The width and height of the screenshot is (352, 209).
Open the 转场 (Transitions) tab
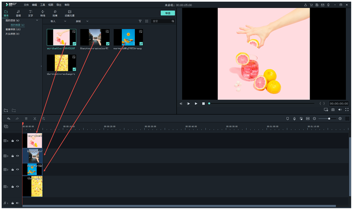coord(43,13)
